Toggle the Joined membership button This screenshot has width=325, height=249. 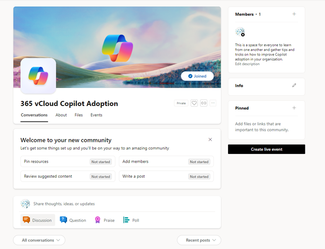(197, 76)
